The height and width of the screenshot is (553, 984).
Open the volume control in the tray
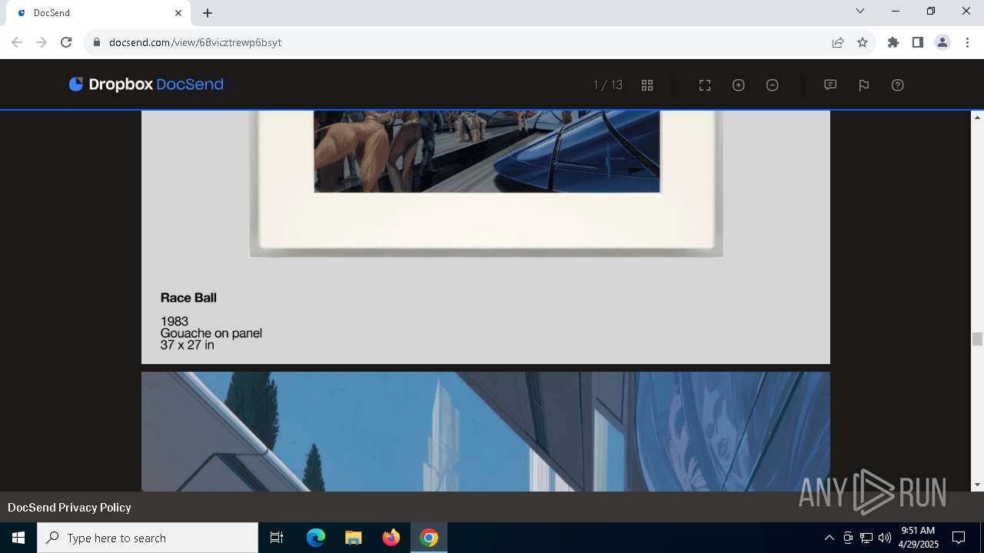(x=885, y=538)
